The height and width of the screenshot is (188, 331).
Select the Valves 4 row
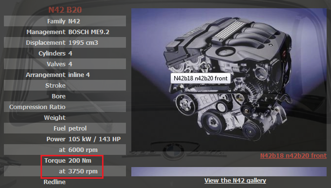coord(65,64)
